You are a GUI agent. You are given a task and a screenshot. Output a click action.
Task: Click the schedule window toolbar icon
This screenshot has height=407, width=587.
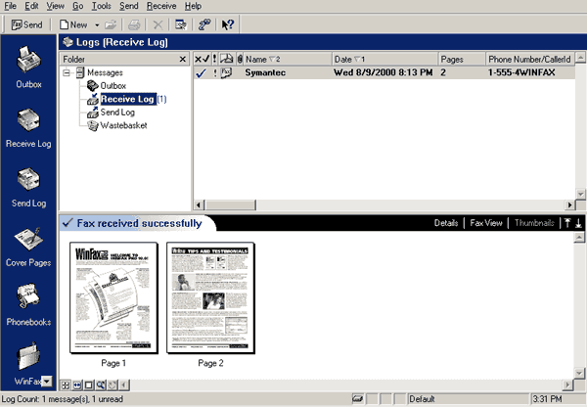pyautogui.click(x=181, y=25)
